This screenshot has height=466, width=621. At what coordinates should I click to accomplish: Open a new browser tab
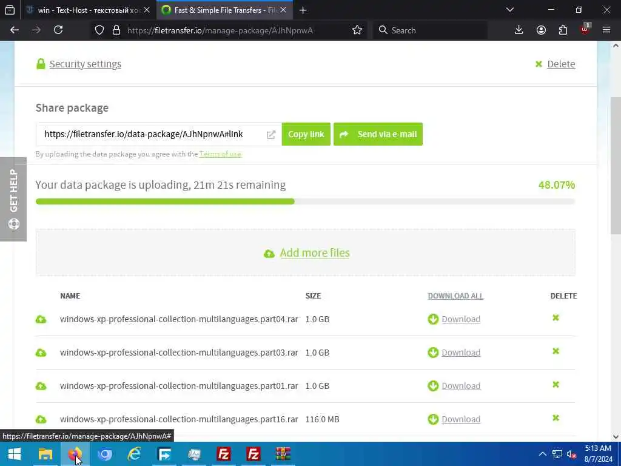point(303,10)
